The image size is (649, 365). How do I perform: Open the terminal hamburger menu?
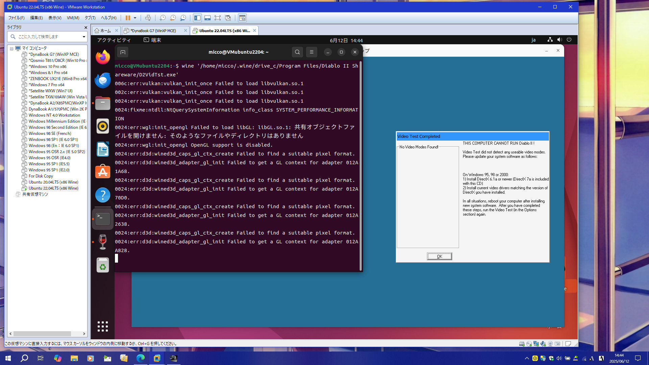coord(312,52)
